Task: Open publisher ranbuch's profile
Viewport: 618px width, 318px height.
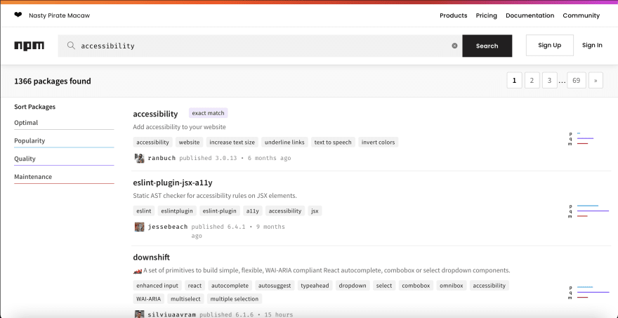Action: coord(162,159)
